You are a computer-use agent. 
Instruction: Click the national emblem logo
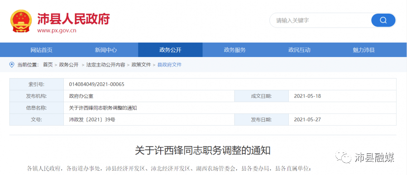tap(21, 20)
